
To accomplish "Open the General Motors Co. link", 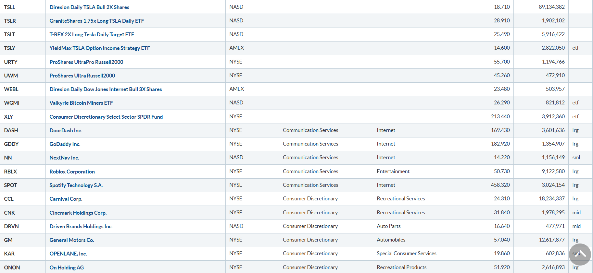I will pyautogui.click(x=71, y=240).
